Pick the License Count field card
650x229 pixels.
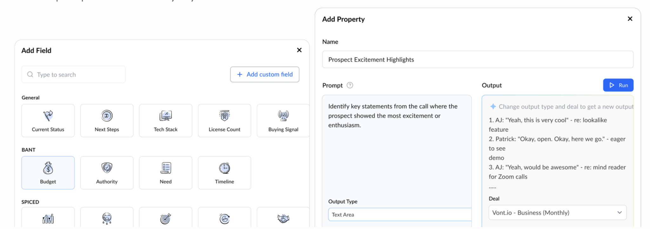point(224,121)
